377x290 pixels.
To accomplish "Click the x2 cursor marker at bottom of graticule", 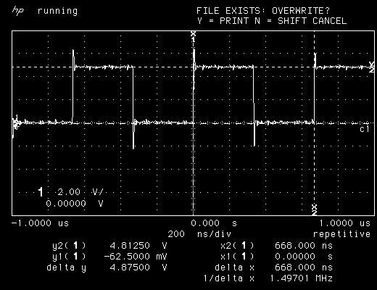I will click(x=314, y=210).
